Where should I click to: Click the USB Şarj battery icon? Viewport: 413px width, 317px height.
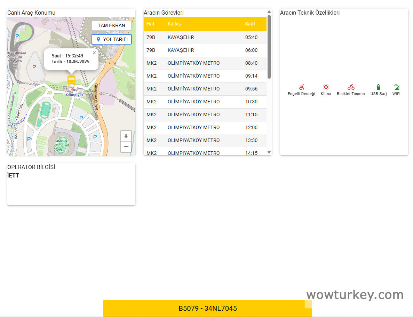(378, 87)
